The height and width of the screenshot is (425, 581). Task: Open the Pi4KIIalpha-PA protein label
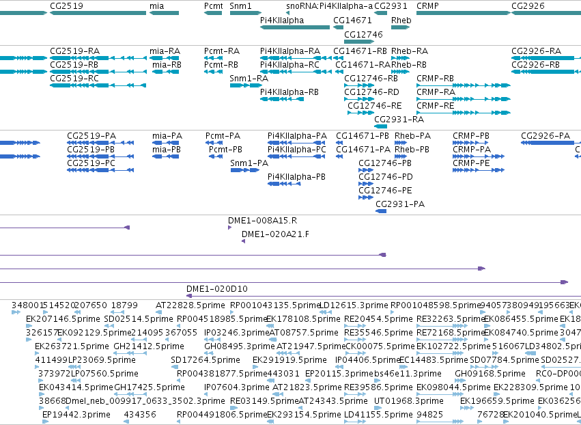297,136
